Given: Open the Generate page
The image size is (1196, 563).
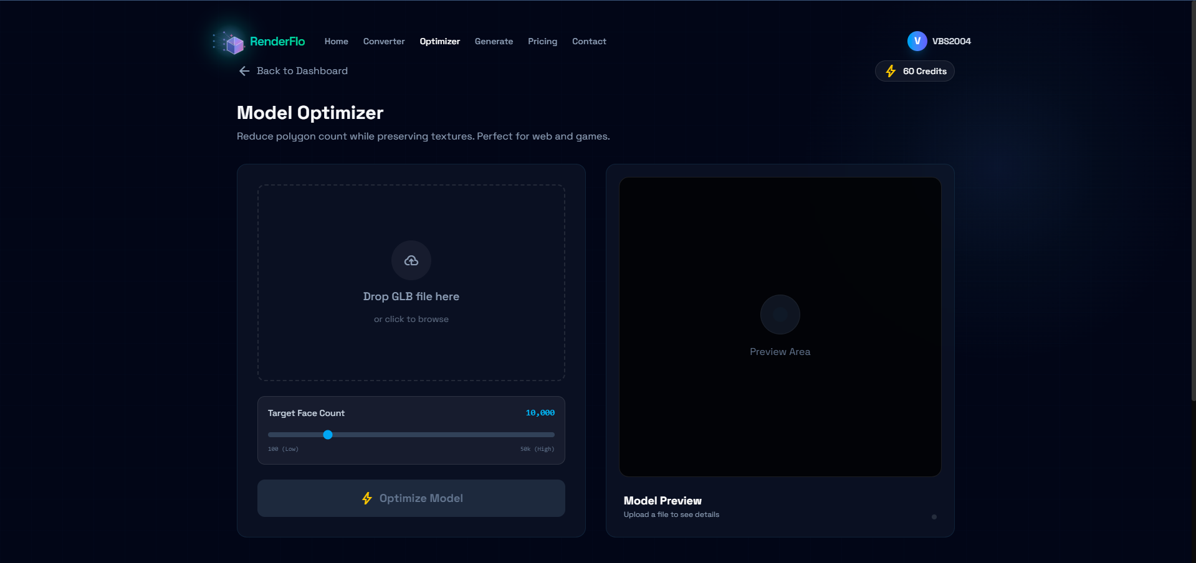Looking at the screenshot, I should click(x=493, y=41).
